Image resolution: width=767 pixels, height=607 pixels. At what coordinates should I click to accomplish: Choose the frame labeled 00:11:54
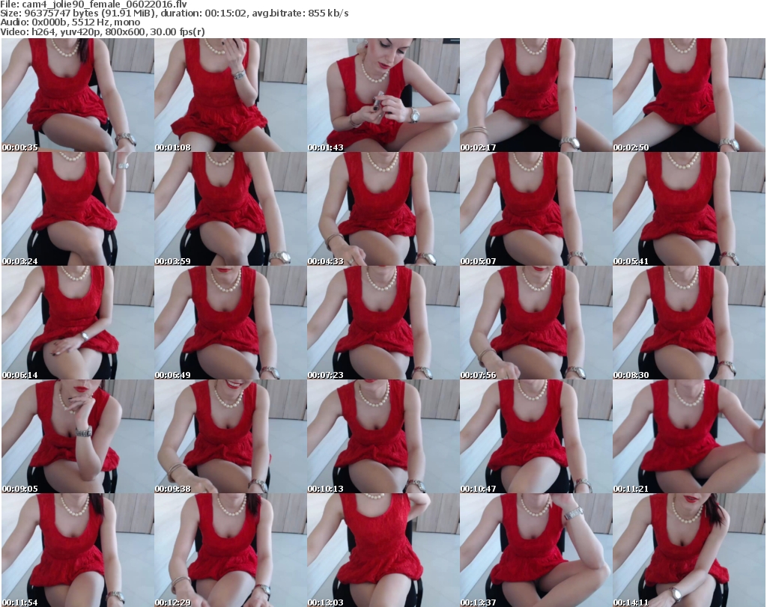coord(78,550)
